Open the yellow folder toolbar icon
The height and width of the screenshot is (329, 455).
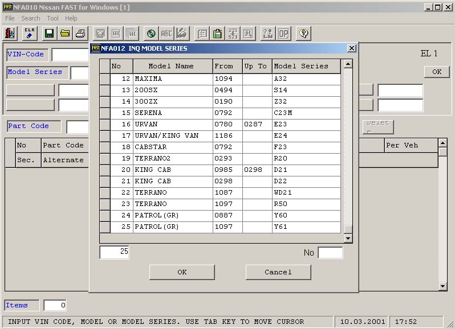(x=65, y=33)
